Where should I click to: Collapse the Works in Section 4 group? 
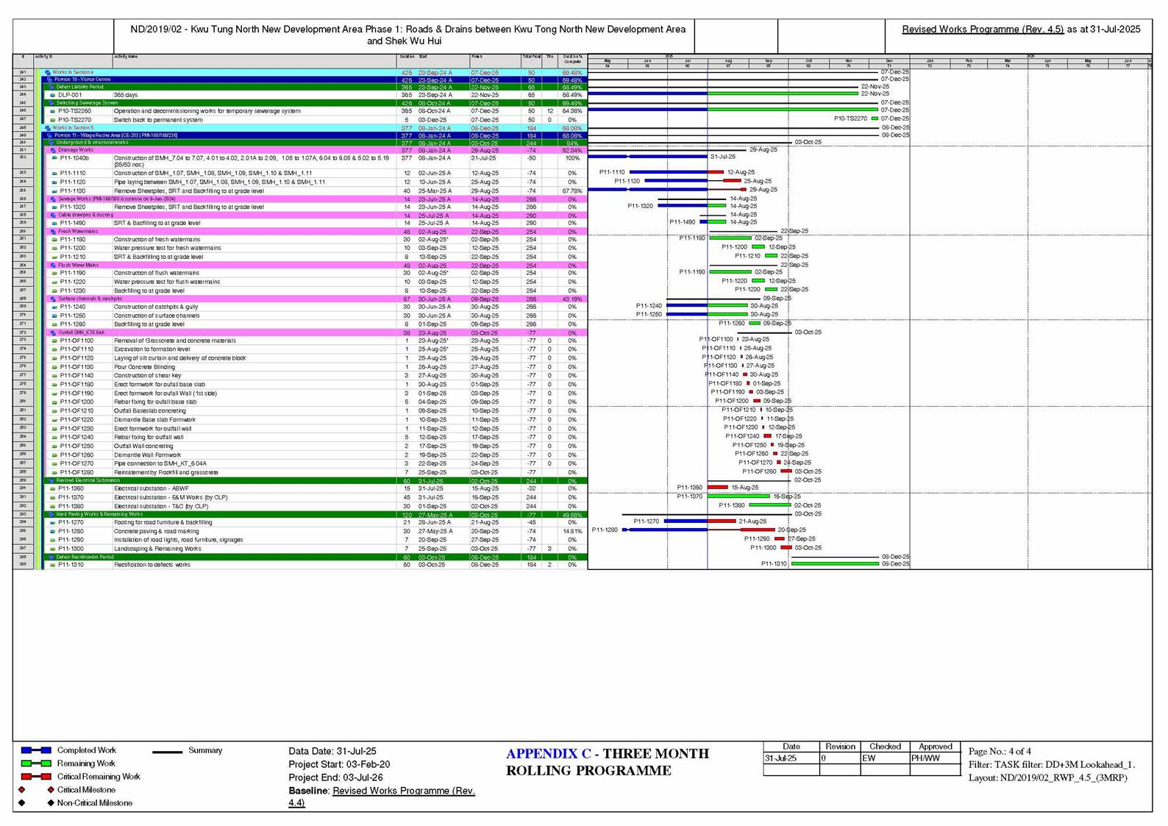point(48,73)
